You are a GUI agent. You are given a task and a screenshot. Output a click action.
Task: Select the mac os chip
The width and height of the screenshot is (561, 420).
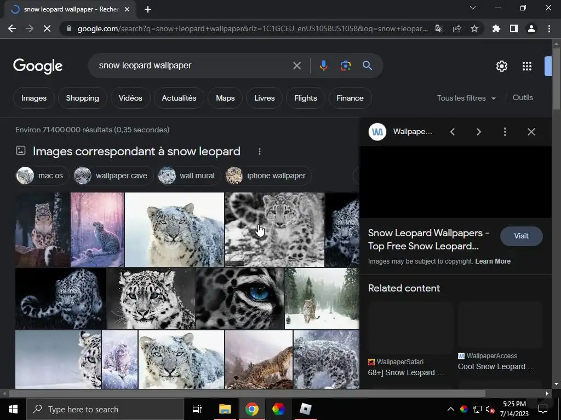[42, 176]
